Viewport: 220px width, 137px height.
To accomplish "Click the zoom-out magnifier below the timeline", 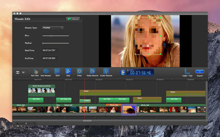I will click(x=18, y=123).
